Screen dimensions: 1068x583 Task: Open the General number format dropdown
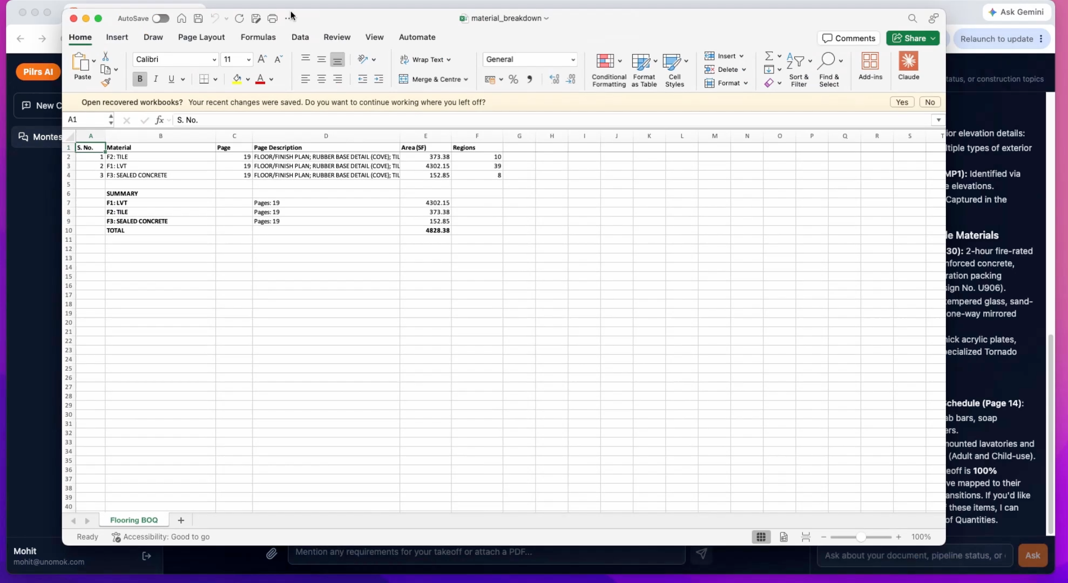[573, 60]
